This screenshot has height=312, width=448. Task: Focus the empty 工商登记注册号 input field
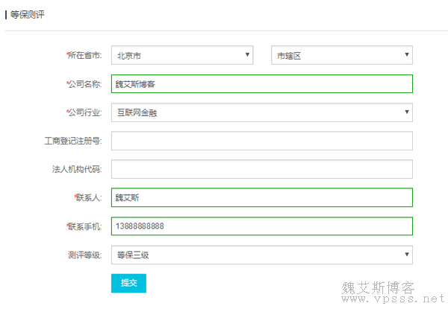[x=261, y=141]
